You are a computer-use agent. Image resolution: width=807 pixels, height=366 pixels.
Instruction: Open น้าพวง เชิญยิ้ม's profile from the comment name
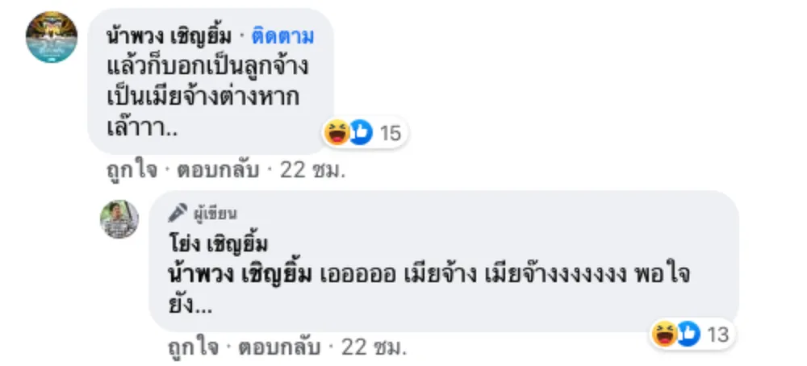tap(169, 36)
